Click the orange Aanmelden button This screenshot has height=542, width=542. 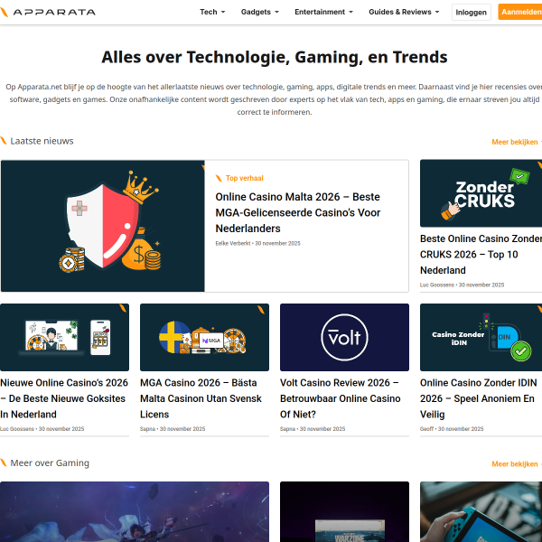(520, 12)
